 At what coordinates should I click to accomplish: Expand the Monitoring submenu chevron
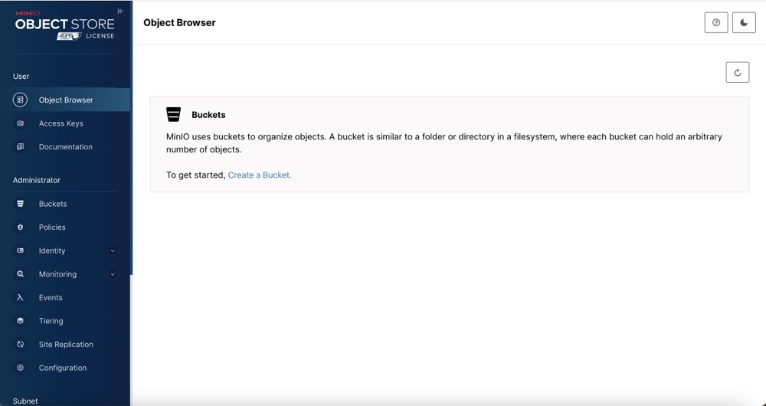click(113, 274)
